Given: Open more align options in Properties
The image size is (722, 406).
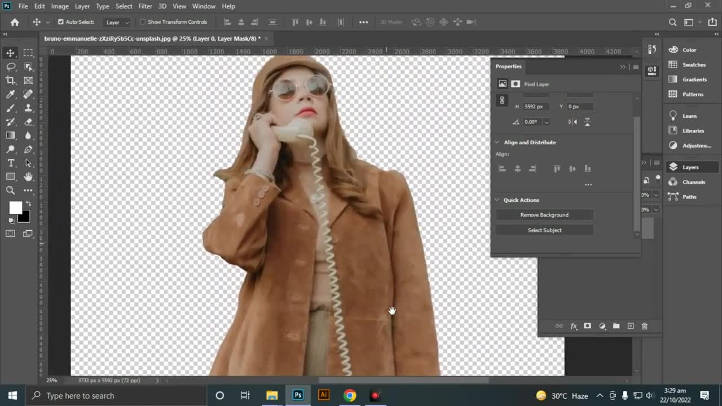Looking at the screenshot, I should coord(588,184).
